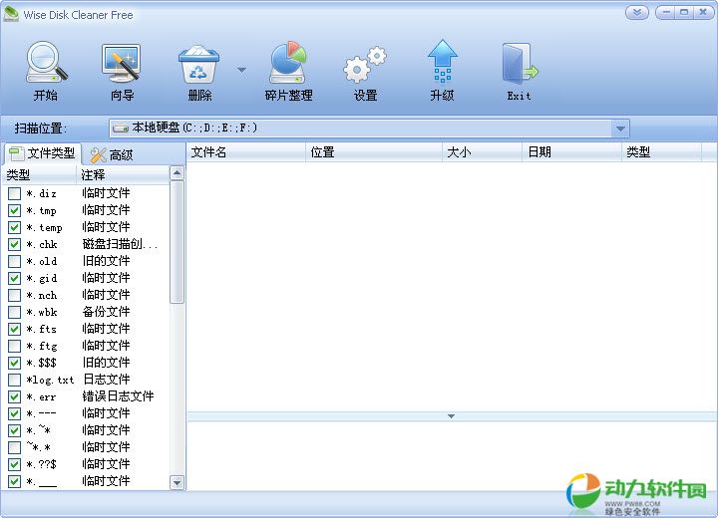Sort results by 大小 column header
718x518 pixels.
click(482, 152)
